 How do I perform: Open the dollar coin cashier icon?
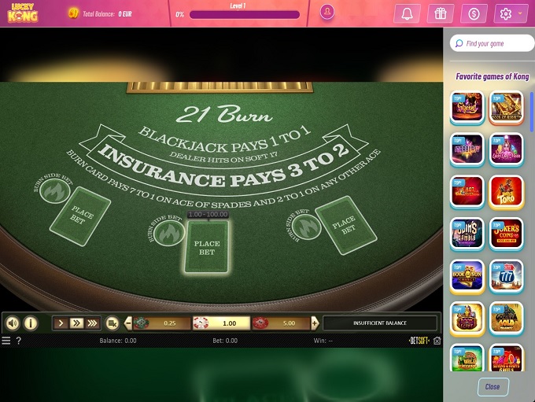pos(473,13)
